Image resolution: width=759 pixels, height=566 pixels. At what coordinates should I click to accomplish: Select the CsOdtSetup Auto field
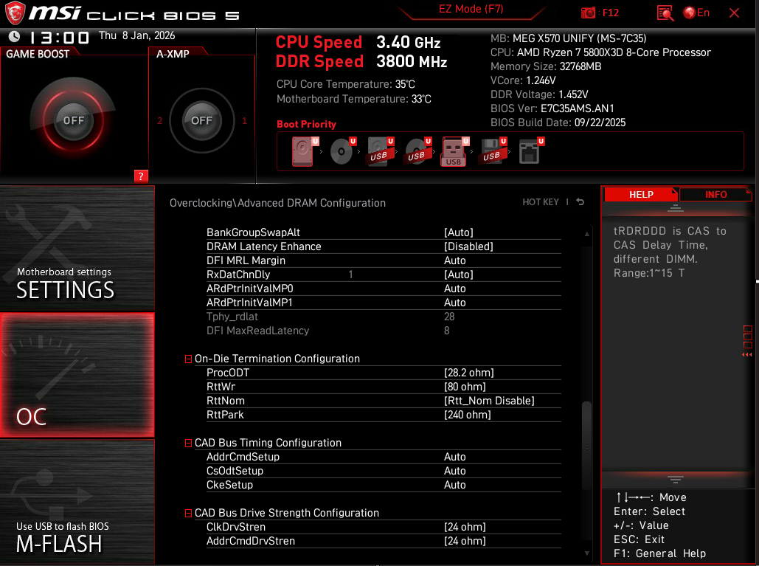[455, 471]
